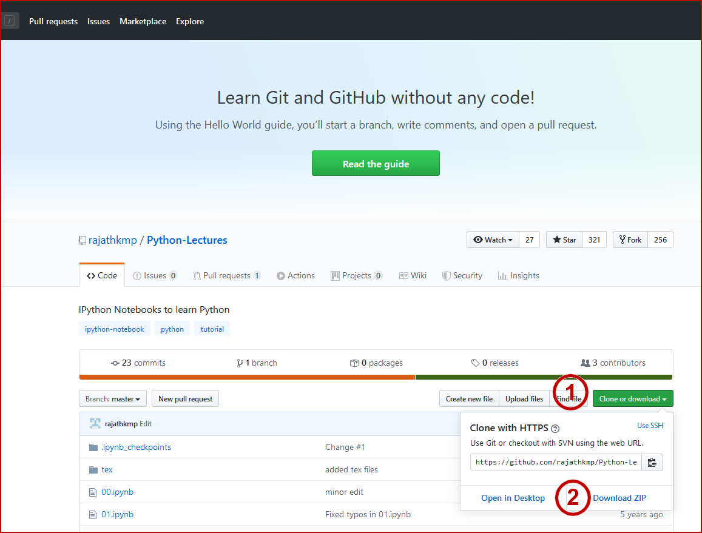The width and height of the screenshot is (702, 533).
Task: View 0 releases link
Action: coord(494,363)
